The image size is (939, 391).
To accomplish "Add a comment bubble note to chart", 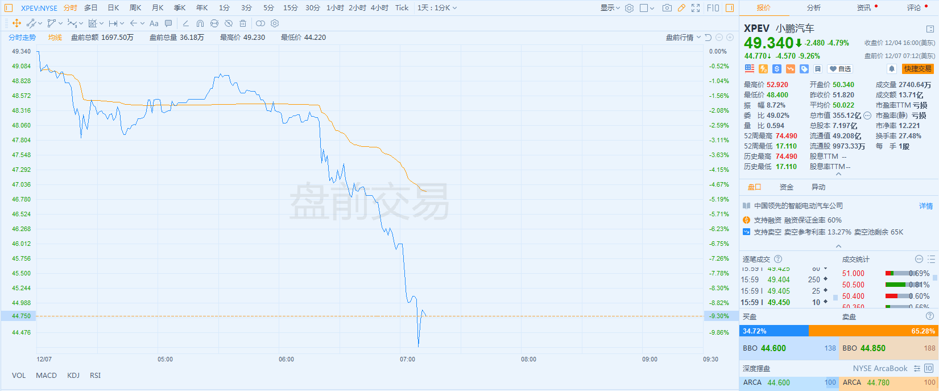I will [168, 23].
